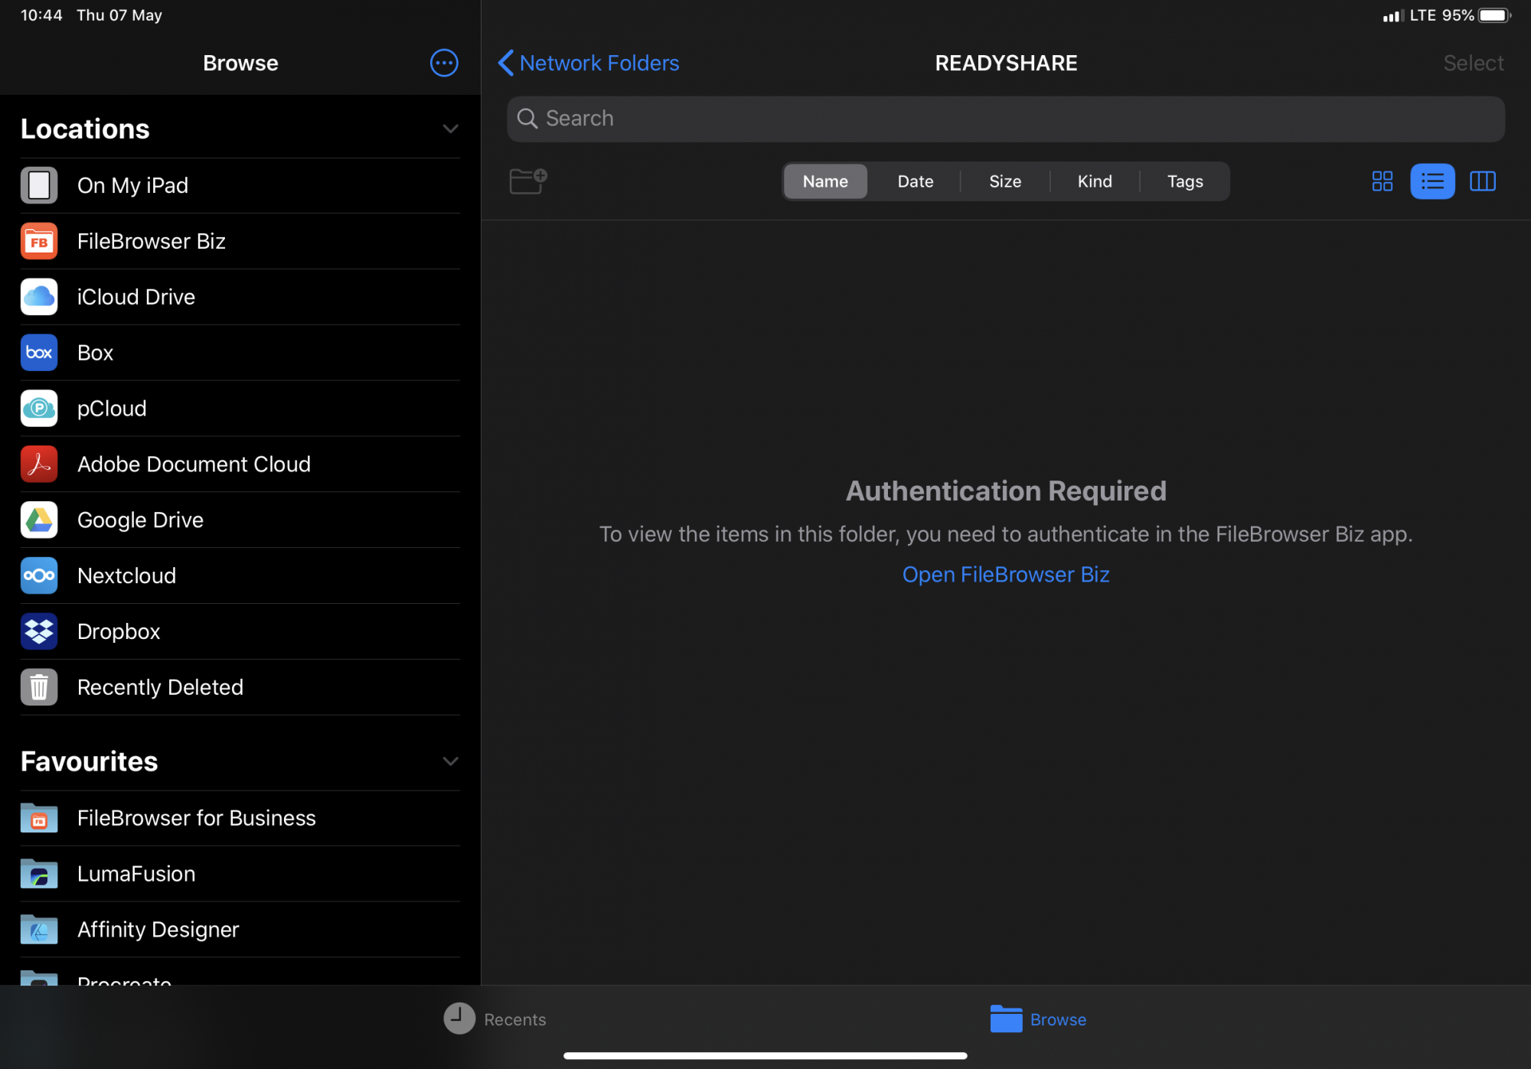Select Dropbox location
This screenshot has height=1069, width=1531.
240,631
